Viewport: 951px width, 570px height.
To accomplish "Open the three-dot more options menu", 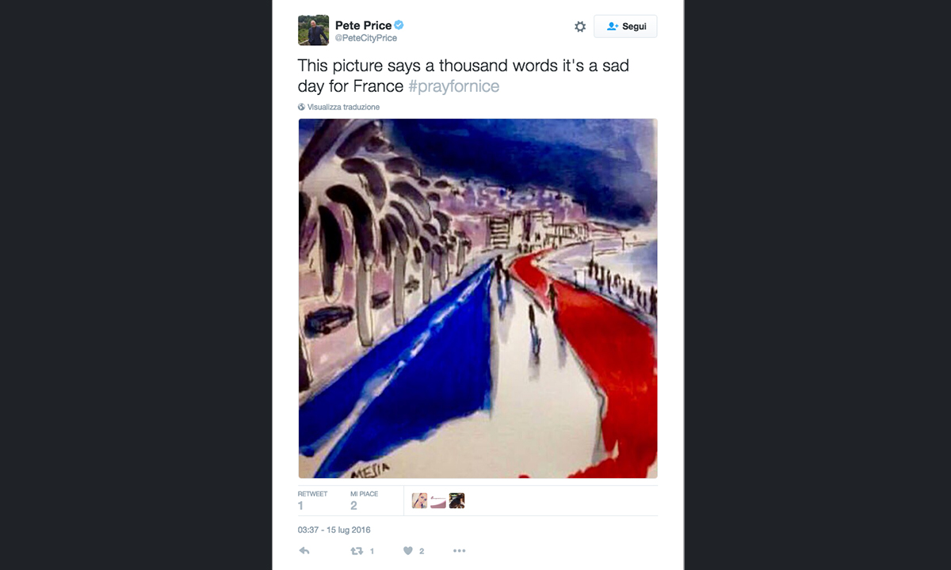I will 459,551.
